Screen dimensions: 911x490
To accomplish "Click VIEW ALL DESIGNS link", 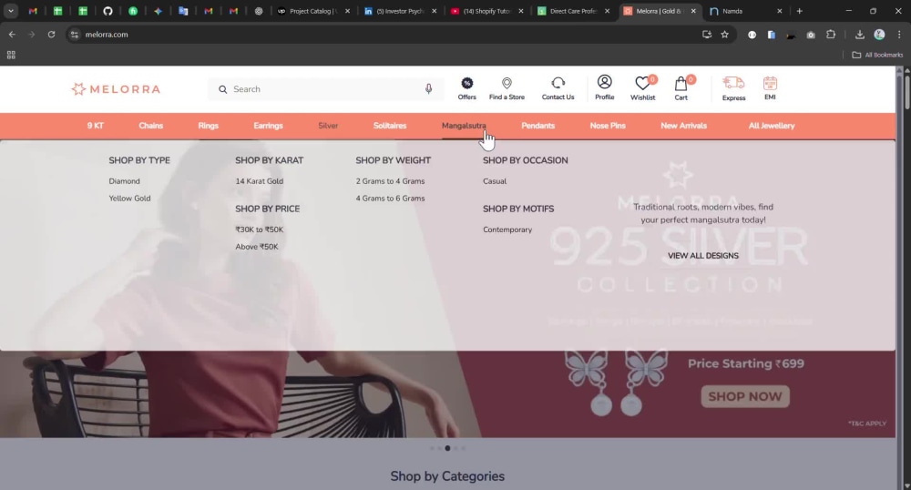I will (x=703, y=255).
